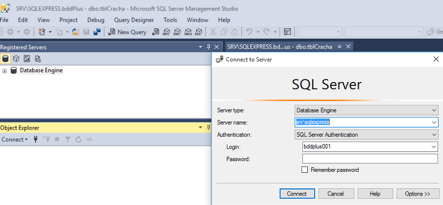
Task: Click the Redo arrow icon
Action: coord(266,32)
